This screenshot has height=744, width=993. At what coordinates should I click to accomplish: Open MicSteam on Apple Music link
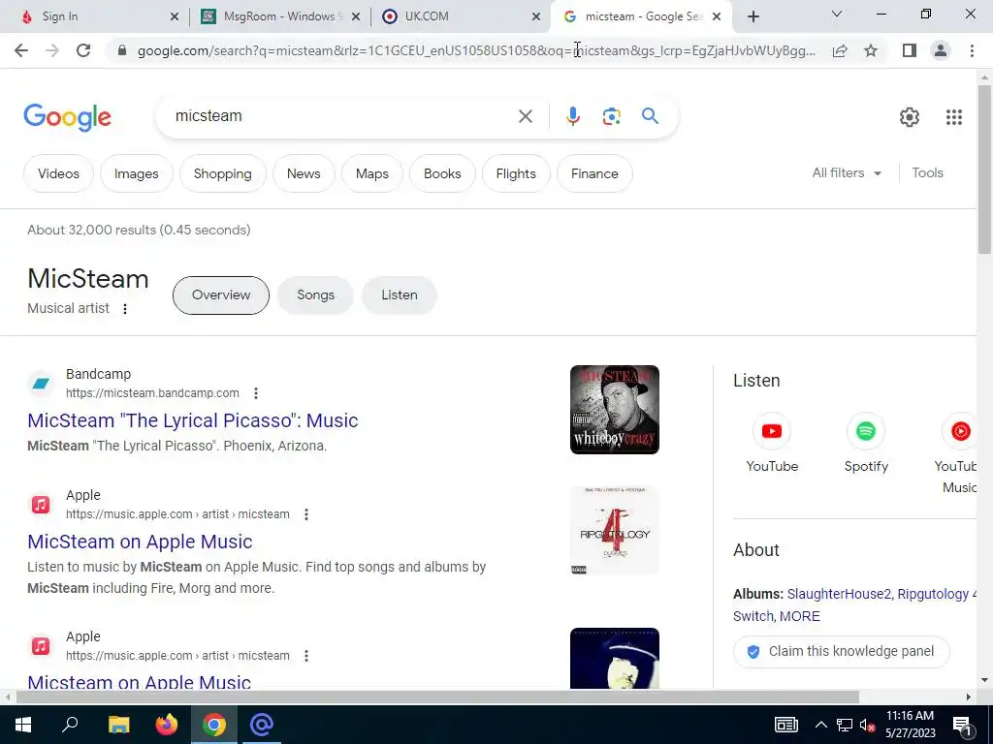(x=140, y=542)
